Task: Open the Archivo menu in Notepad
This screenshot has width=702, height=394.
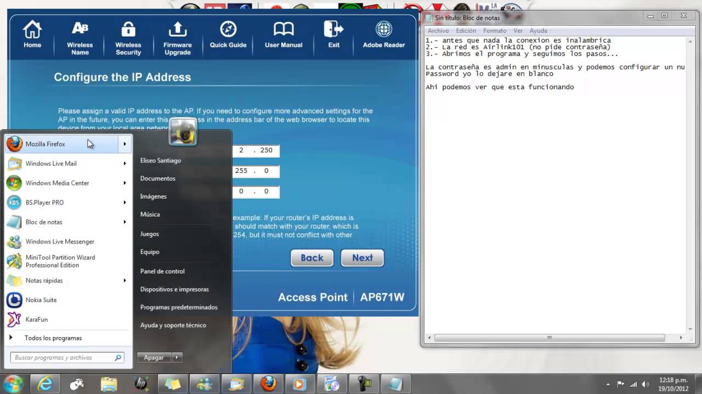Action: click(438, 31)
